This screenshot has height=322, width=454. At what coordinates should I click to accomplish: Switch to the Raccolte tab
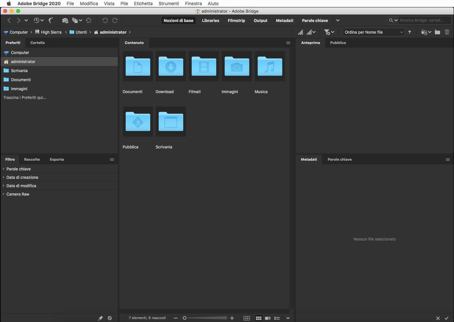point(32,159)
